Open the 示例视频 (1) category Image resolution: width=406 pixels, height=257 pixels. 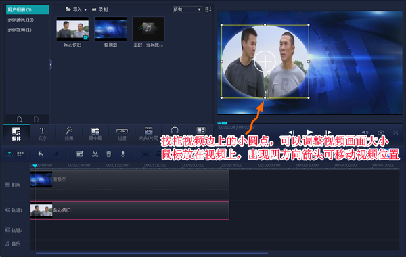click(x=20, y=30)
